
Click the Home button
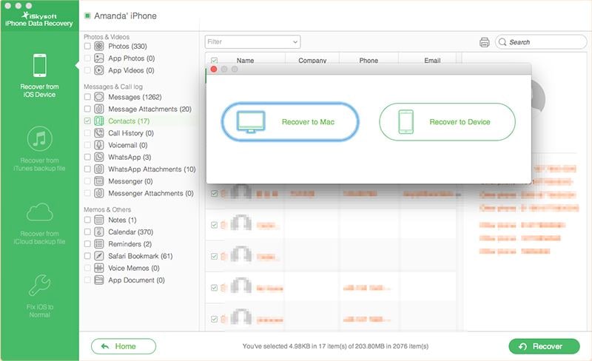[124, 346]
